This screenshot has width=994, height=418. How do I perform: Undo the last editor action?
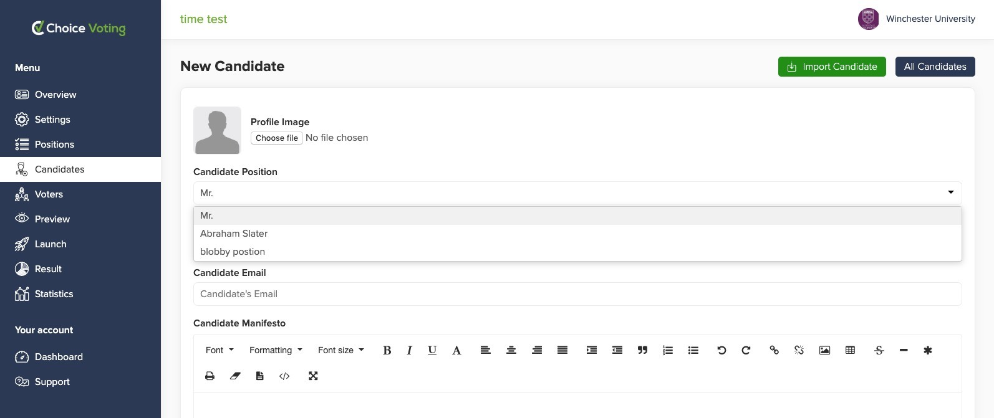pyautogui.click(x=721, y=350)
